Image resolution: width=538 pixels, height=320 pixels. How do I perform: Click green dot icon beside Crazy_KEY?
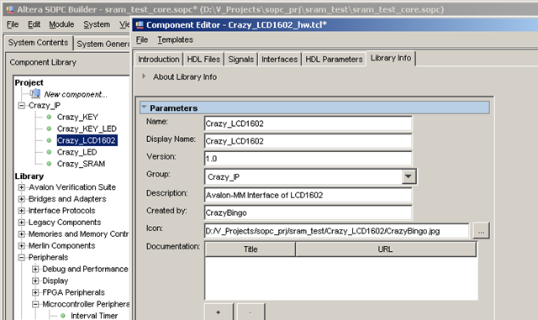pyautogui.click(x=49, y=118)
